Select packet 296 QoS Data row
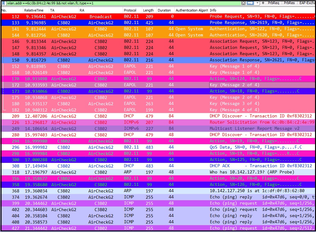The image size is (316, 232). pyautogui.click(x=158, y=147)
